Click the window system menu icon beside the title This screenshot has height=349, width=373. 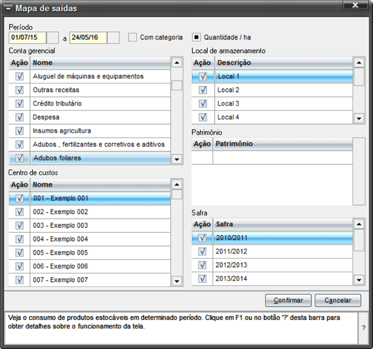(x=9, y=9)
